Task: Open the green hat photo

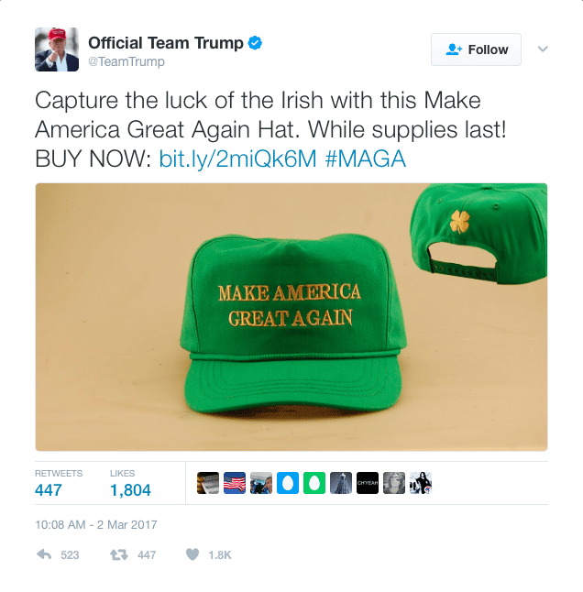Action: click(291, 317)
